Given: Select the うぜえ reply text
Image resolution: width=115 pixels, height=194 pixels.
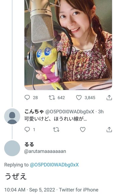Looking at the screenshot, I should pos(16,176).
